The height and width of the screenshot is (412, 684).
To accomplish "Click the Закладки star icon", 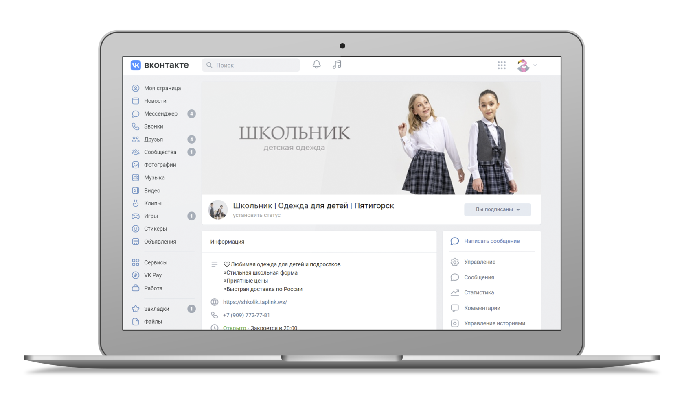I will coord(136,309).
